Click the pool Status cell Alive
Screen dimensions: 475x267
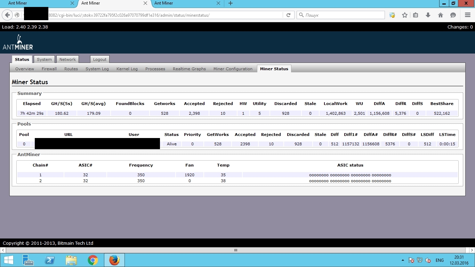point(171,144)
